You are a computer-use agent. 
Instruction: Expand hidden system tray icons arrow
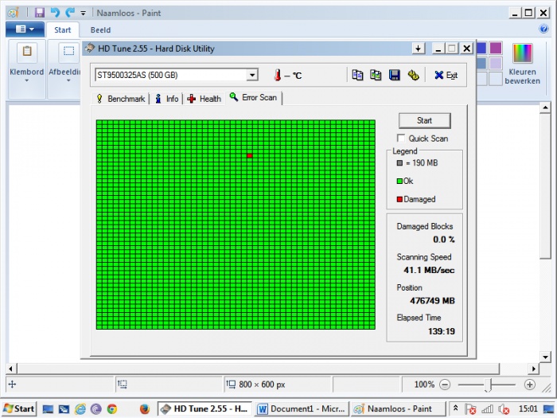(x=455, y=408)
